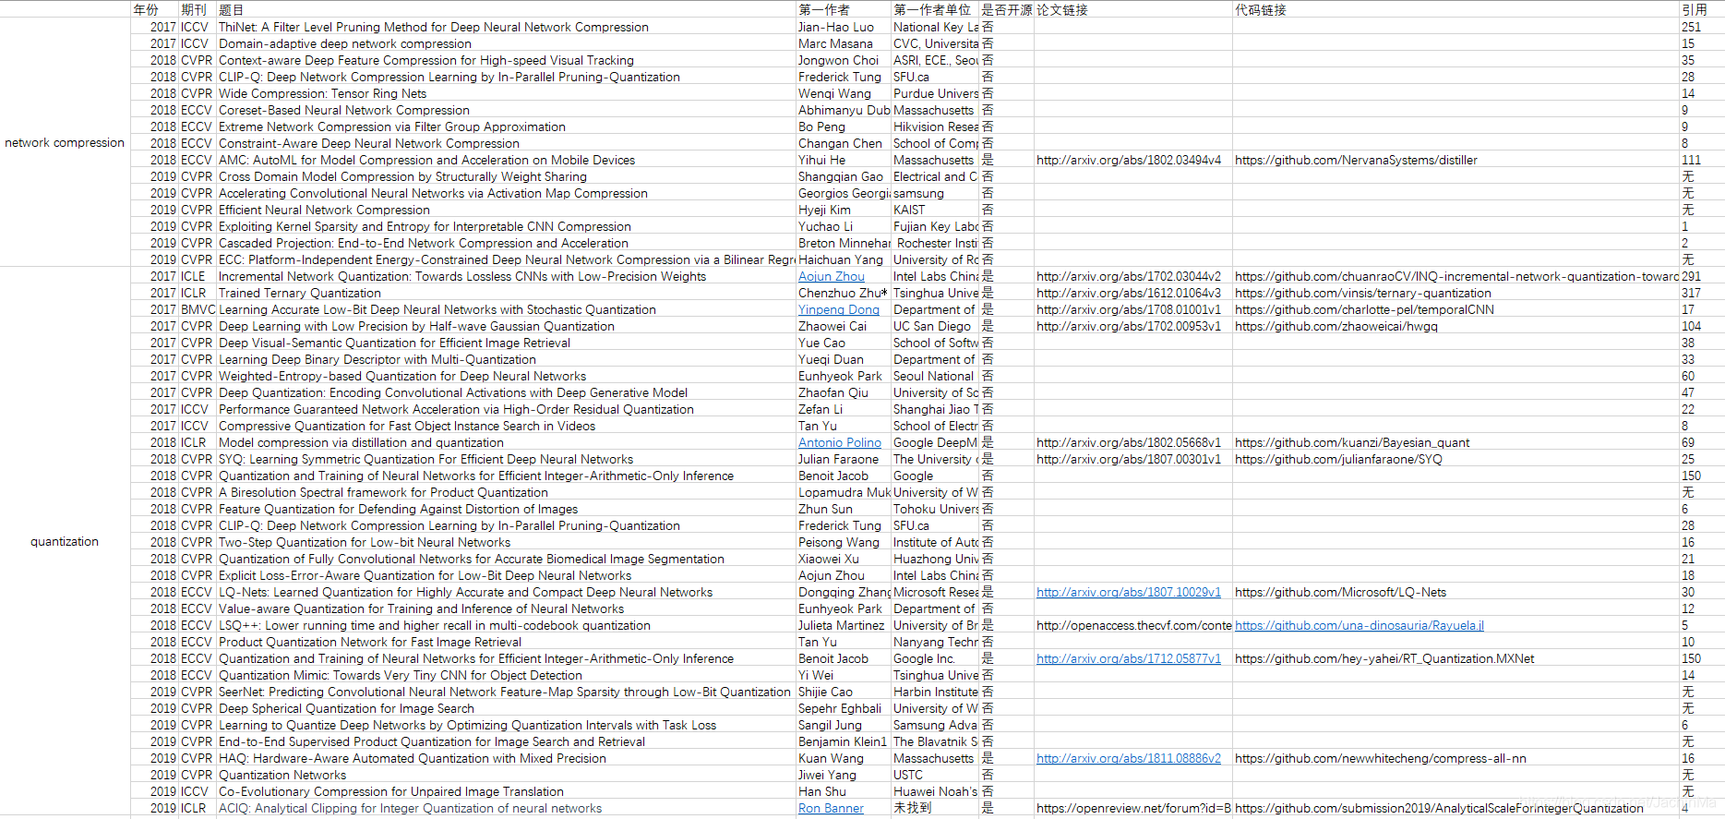The image size is (1725, 819).
Task: Select the 'Zhaowei Cai' author cell
Action: tap(843, 326)
